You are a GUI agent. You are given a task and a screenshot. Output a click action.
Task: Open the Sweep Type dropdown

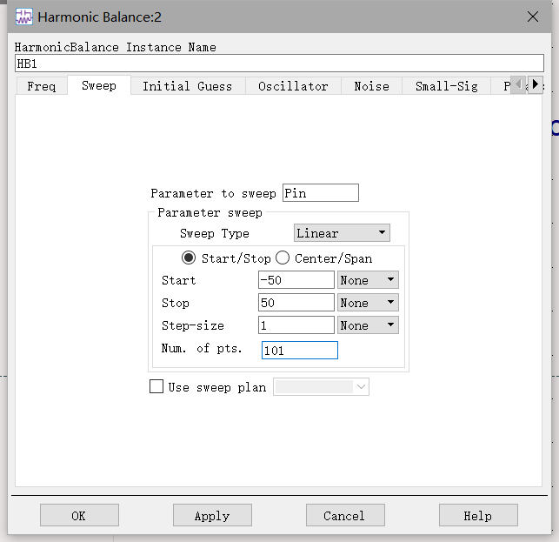342,233
